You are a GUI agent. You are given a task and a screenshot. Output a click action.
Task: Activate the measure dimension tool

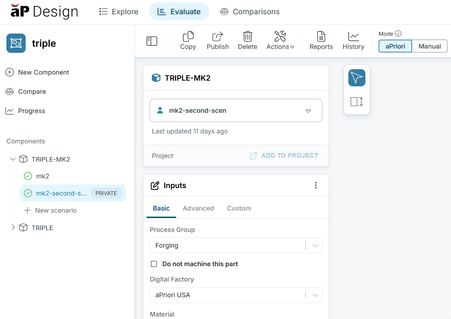(x=357, y=102)
